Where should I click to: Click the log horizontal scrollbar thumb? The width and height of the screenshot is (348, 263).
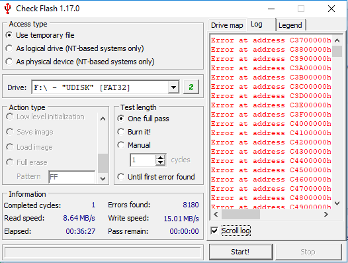(241, 215)
